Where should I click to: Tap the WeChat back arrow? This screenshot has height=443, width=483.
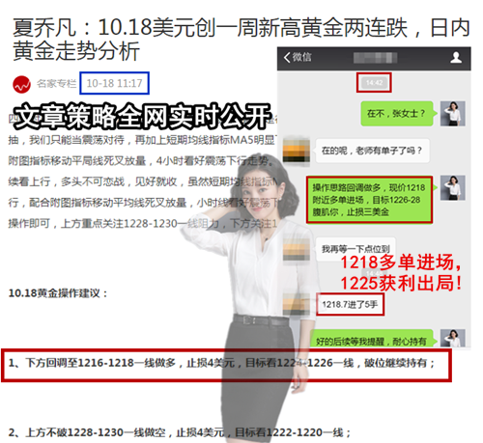pyautogui.click(x=287, y=58)
